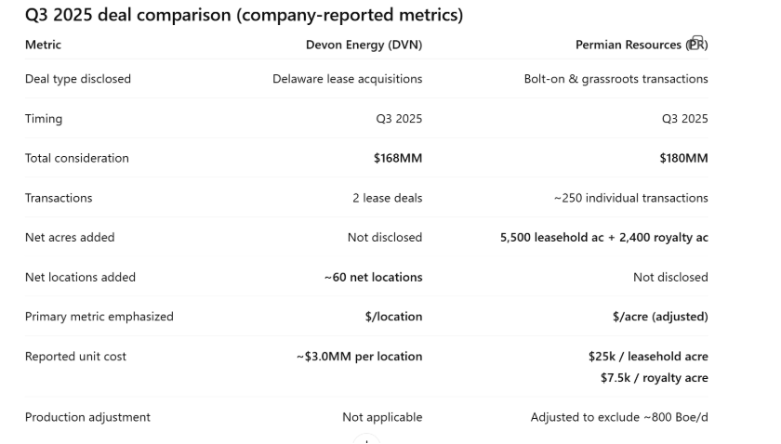Click the 'Metric' column header

click(x=43, y=45)
